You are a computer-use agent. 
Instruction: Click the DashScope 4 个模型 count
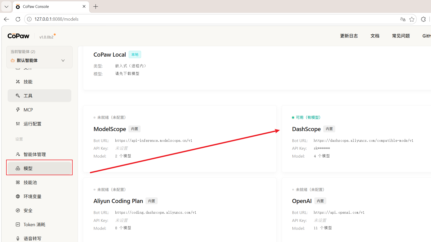[322, 156]
